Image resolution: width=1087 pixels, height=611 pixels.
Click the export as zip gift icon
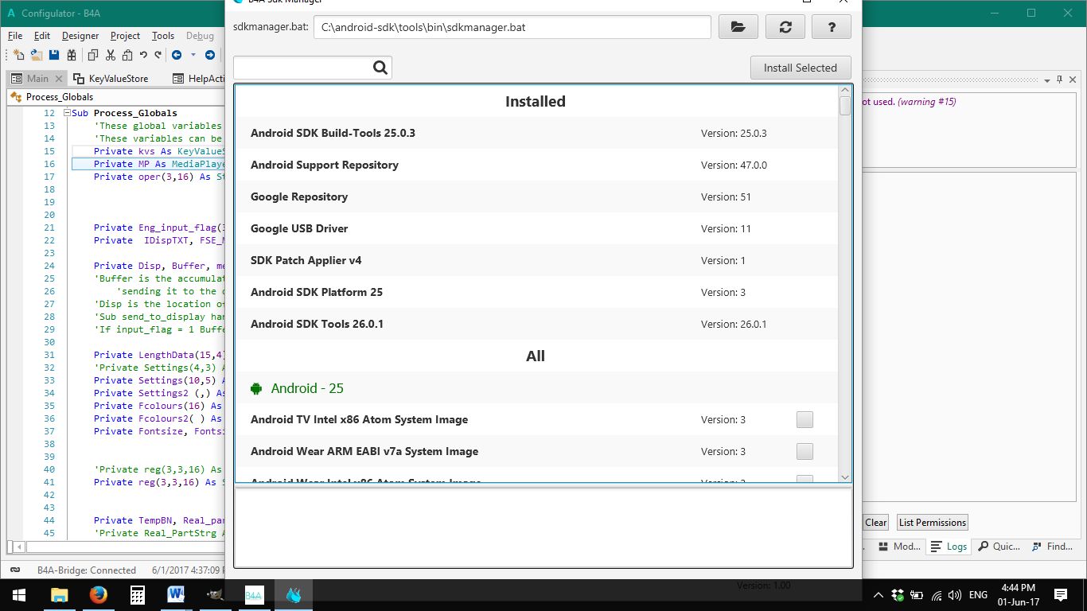pyautogui.click(x=72, y=55)
